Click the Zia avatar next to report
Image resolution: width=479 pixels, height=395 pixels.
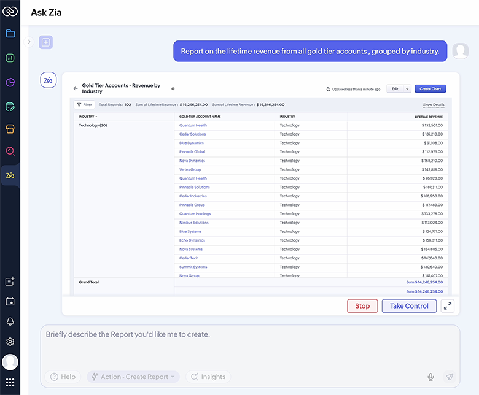pos(49,80)
